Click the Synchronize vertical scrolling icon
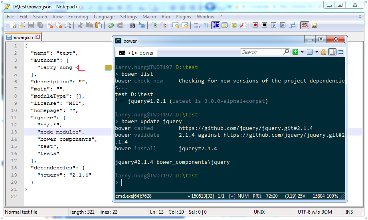The width and height of the screenshot is (368, 220). pos(176,25)
